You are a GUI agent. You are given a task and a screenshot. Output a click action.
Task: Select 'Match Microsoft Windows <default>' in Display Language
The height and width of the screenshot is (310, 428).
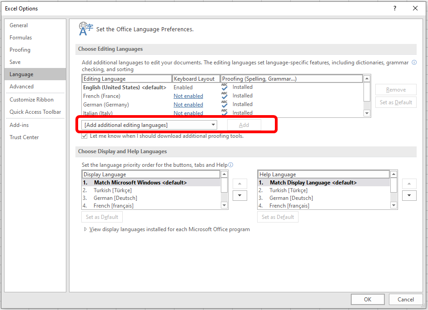coord(151,183)
